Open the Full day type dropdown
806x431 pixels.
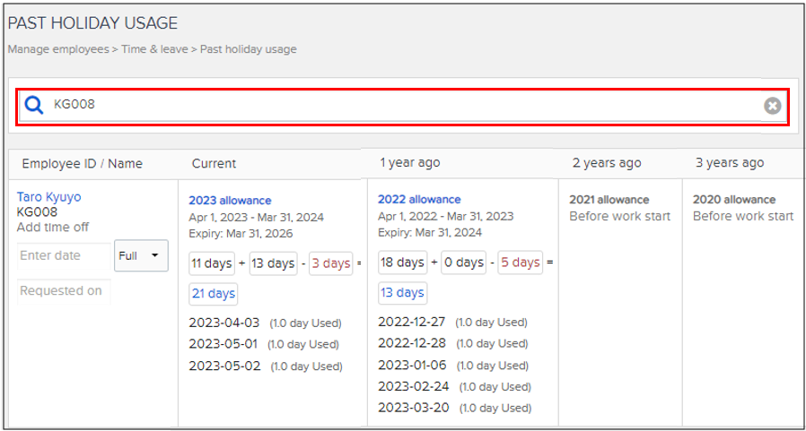(141, 256)
